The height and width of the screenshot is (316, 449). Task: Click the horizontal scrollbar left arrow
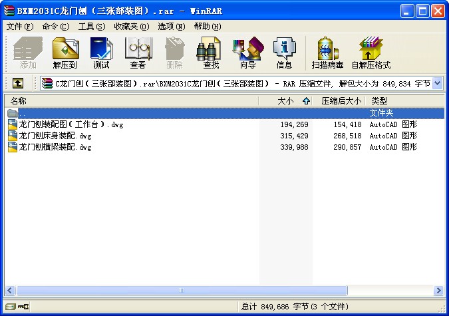pos(10,291)
